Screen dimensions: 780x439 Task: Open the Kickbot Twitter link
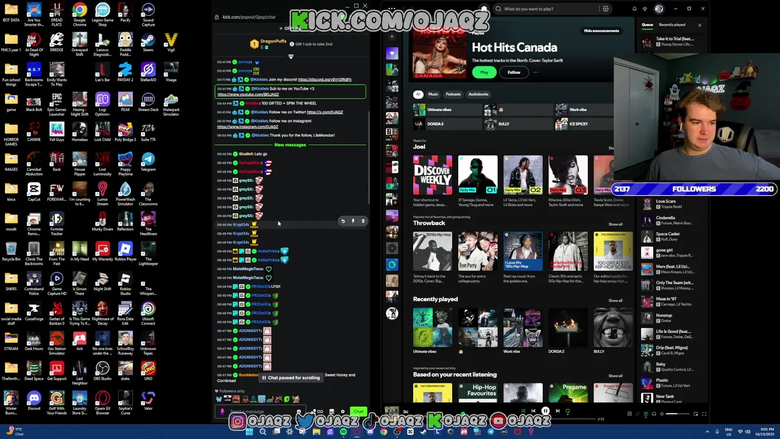[x=325, y=112]
